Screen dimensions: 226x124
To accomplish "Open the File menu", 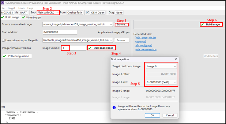I will 3,8.
